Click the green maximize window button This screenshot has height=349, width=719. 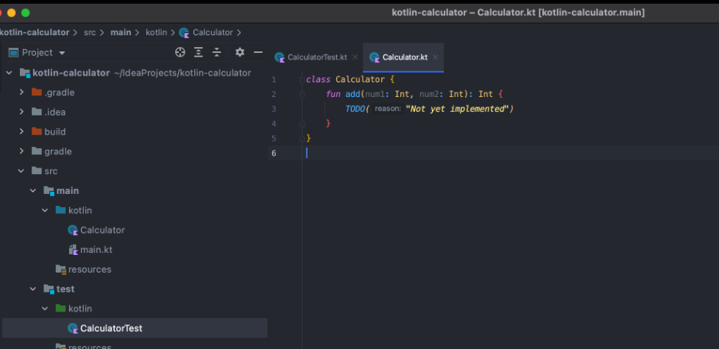click(x=26, y=12)
